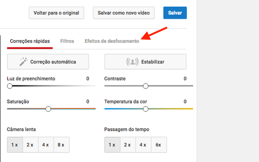Click the Luz de preenchimento slider handle
The height and width of the screenshot is (162, 259).
10,86
